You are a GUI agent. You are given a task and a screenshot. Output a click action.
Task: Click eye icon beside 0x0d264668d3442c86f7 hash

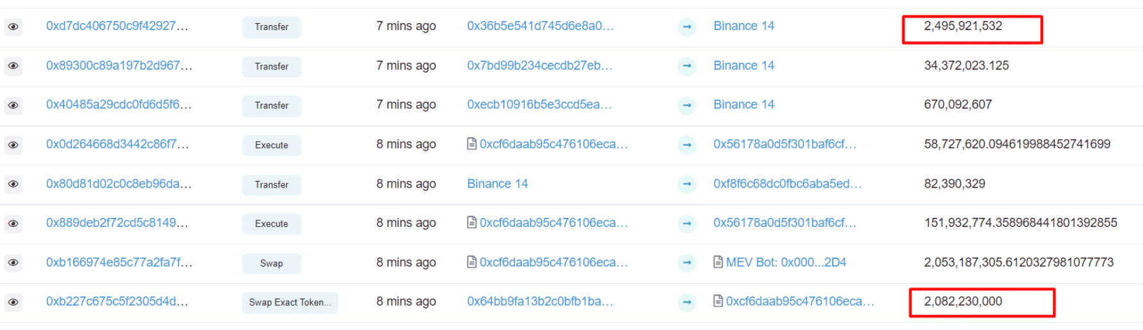pyautogui.click(x=13, y=145)
